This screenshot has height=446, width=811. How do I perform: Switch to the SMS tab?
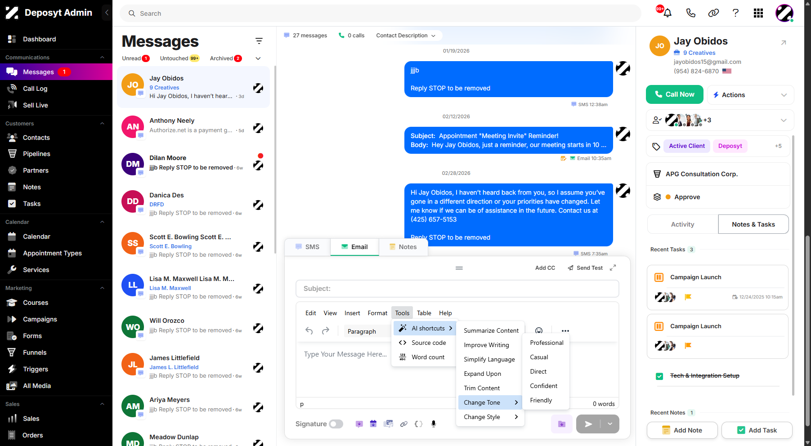(308, 247)
